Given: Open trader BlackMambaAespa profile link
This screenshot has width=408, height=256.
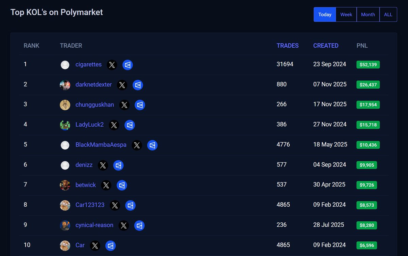Looking at the screenshot, I should (101, 145).
